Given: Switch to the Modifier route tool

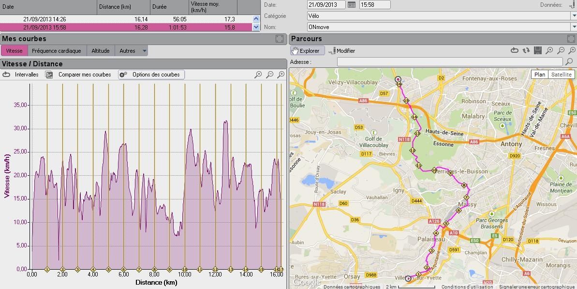Looking at the screenshot, I should click(342, 51).
